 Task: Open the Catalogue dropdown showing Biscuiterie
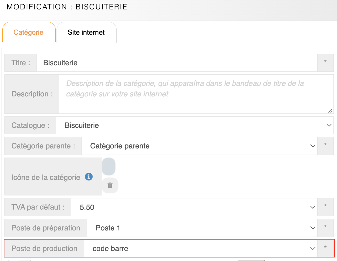click(194, 126)
